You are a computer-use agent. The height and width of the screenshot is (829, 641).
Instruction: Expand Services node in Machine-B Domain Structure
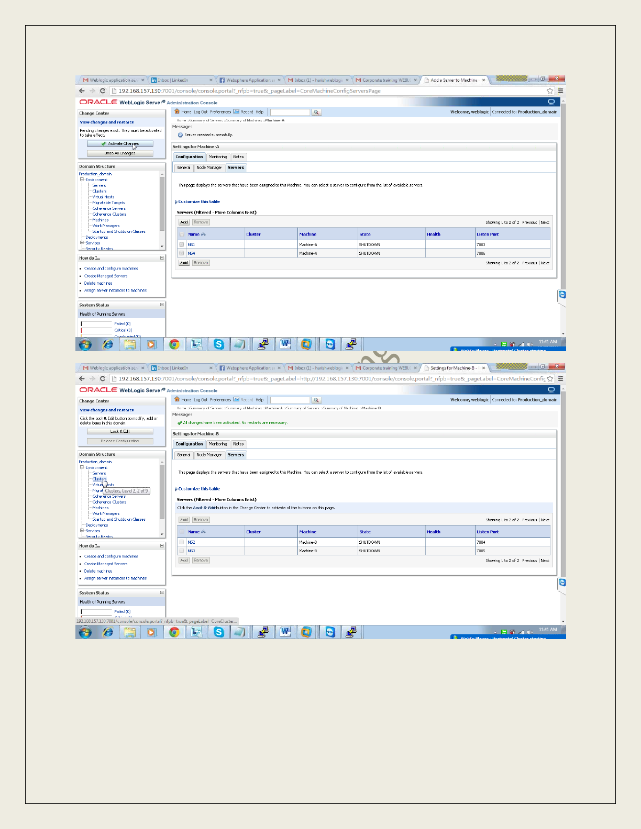pyautogui.click(x=82, y=530)
